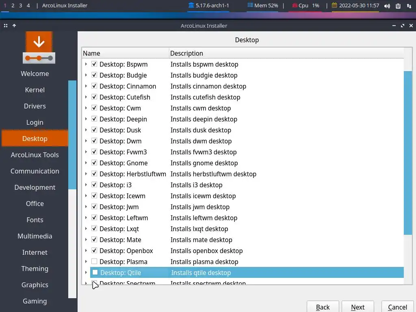The image size is (416, 312).
Task: Go to the Welcome step in sidebar
Action: click(x=35, y=74)
